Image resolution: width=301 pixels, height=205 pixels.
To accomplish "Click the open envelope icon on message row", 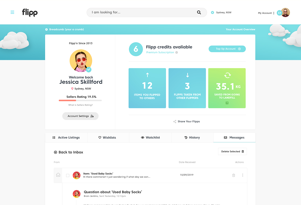I will point(58,175).
